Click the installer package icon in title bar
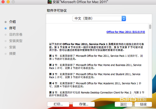The image size is (156, 109). pos(50,2)
